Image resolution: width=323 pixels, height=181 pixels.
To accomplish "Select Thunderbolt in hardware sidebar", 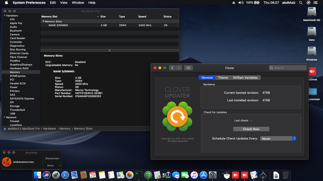I will 17,110.
